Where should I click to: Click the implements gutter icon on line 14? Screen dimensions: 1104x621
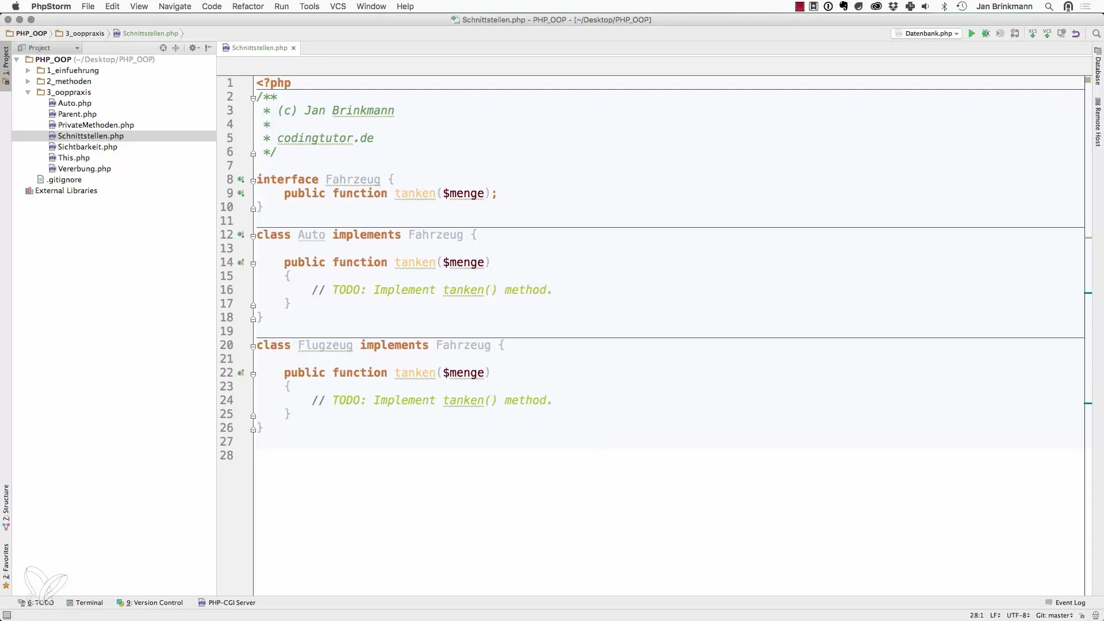tap(241, 262)
